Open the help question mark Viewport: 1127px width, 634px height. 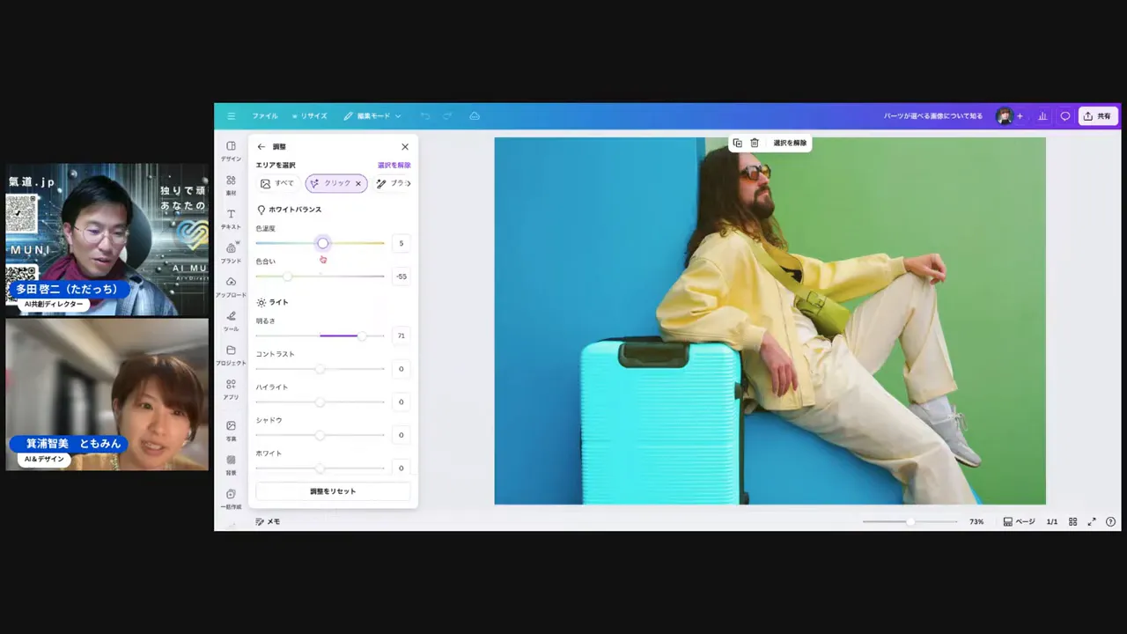(1110, 522)
